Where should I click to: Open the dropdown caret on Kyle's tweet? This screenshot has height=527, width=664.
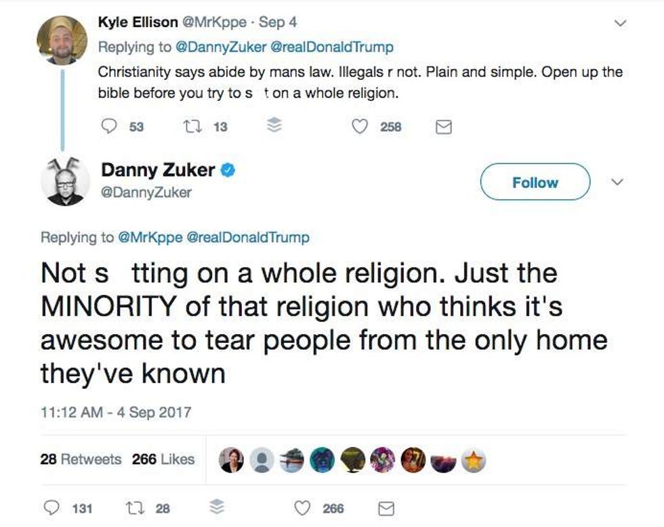coord(618,23)
